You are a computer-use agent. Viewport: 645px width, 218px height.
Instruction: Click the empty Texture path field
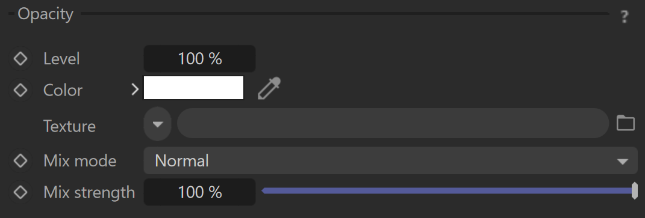[x=393, y=123]
